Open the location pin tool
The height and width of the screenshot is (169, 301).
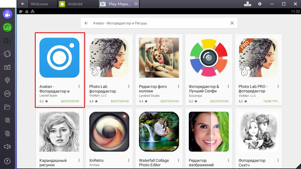7,80
